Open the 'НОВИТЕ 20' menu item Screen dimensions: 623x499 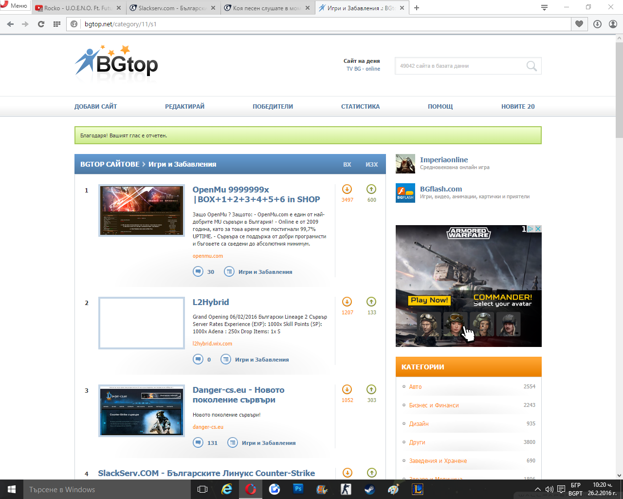(518, 106)
